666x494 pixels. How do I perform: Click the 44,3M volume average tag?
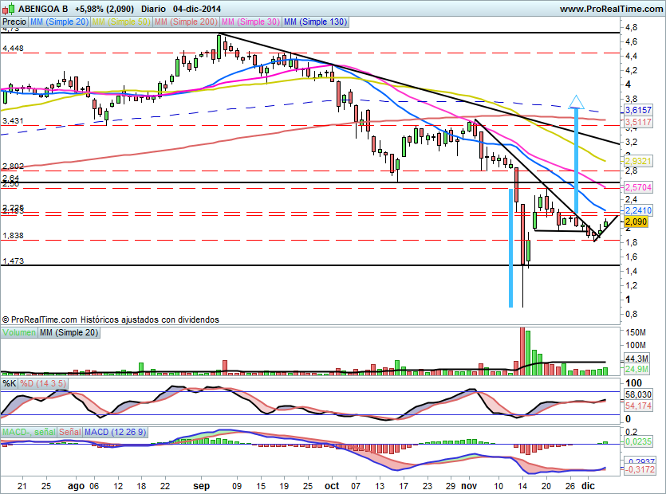coord(637,359)
